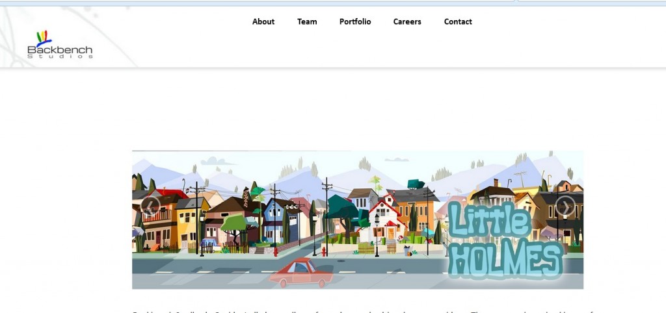Click the red fire hydrant on sidewalk
Screen dimensions: 666x313
click(276, 251)
